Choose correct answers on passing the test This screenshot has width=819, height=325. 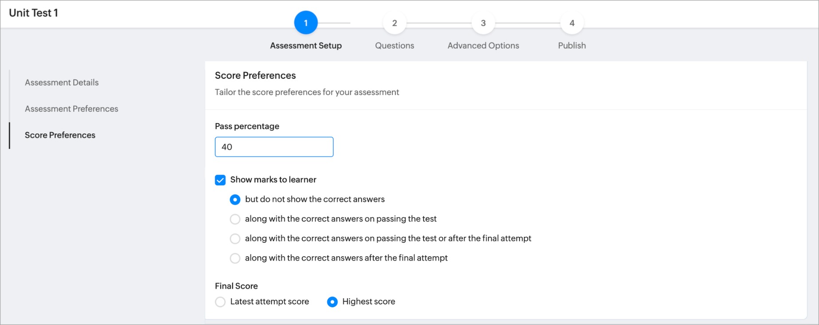coord(235,219)
